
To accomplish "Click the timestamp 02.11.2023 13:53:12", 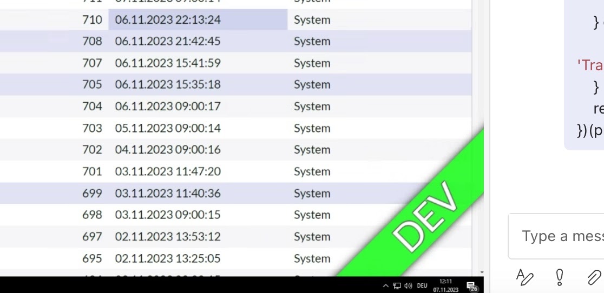I will (168, 236).
